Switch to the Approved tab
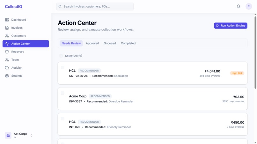 92,43
